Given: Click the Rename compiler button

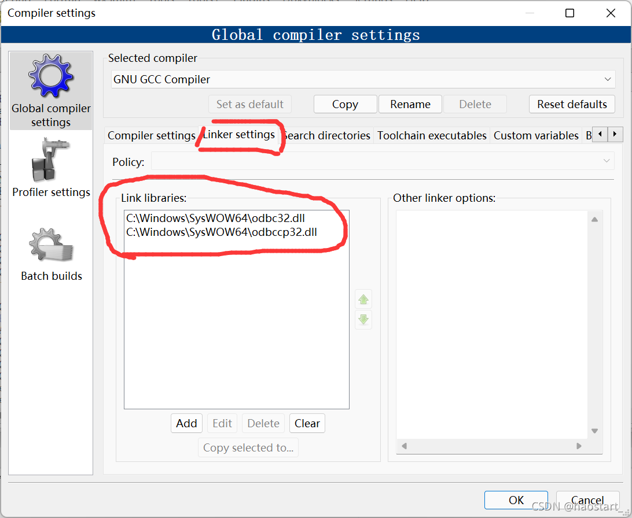Looking at the screenshot, I should (410, 104).
